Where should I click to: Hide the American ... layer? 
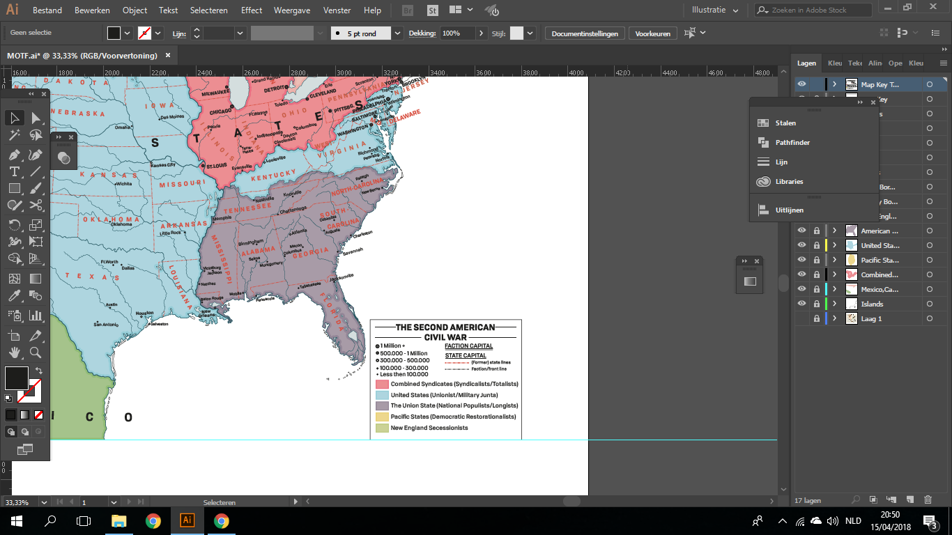[801, 231]
